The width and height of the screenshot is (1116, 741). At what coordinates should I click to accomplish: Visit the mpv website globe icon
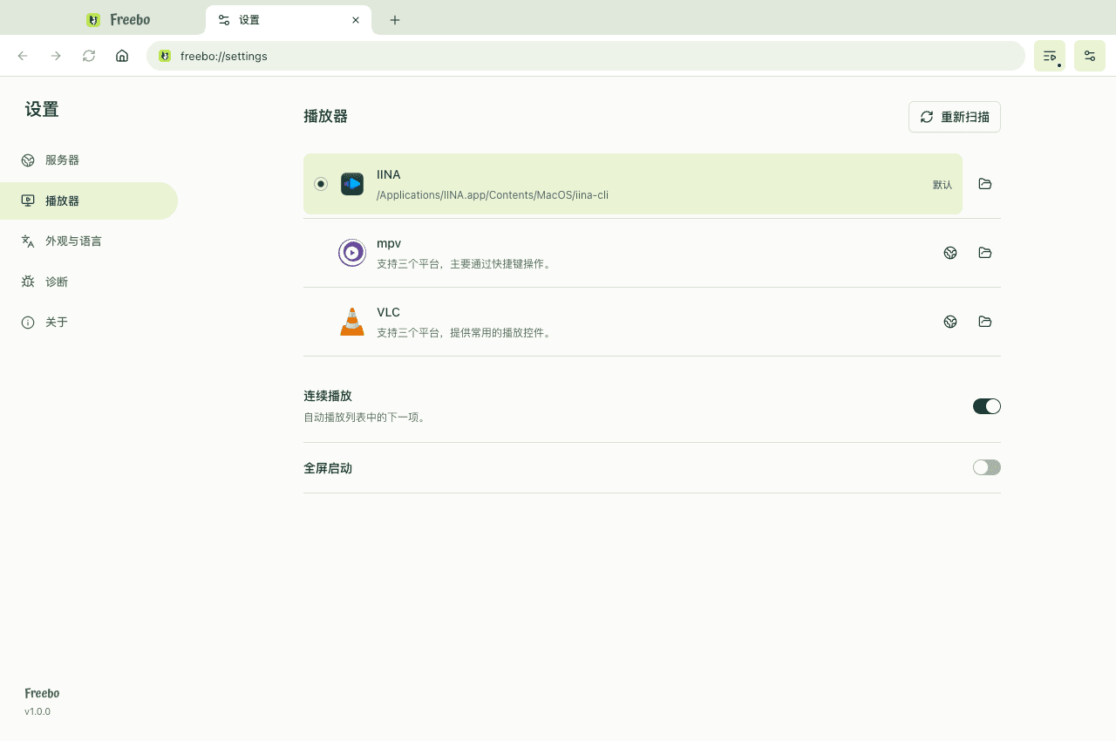(x=950, y=253)
